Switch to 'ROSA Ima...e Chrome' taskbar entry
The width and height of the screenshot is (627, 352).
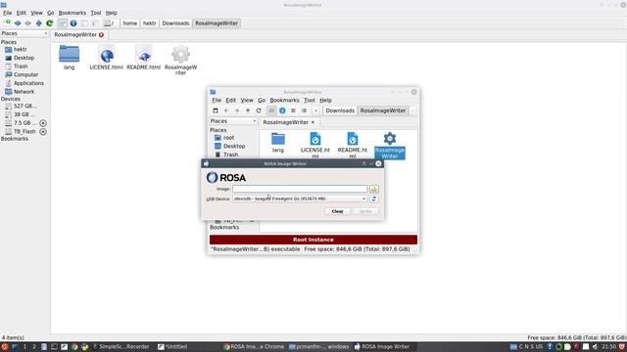tap(254, 347)
